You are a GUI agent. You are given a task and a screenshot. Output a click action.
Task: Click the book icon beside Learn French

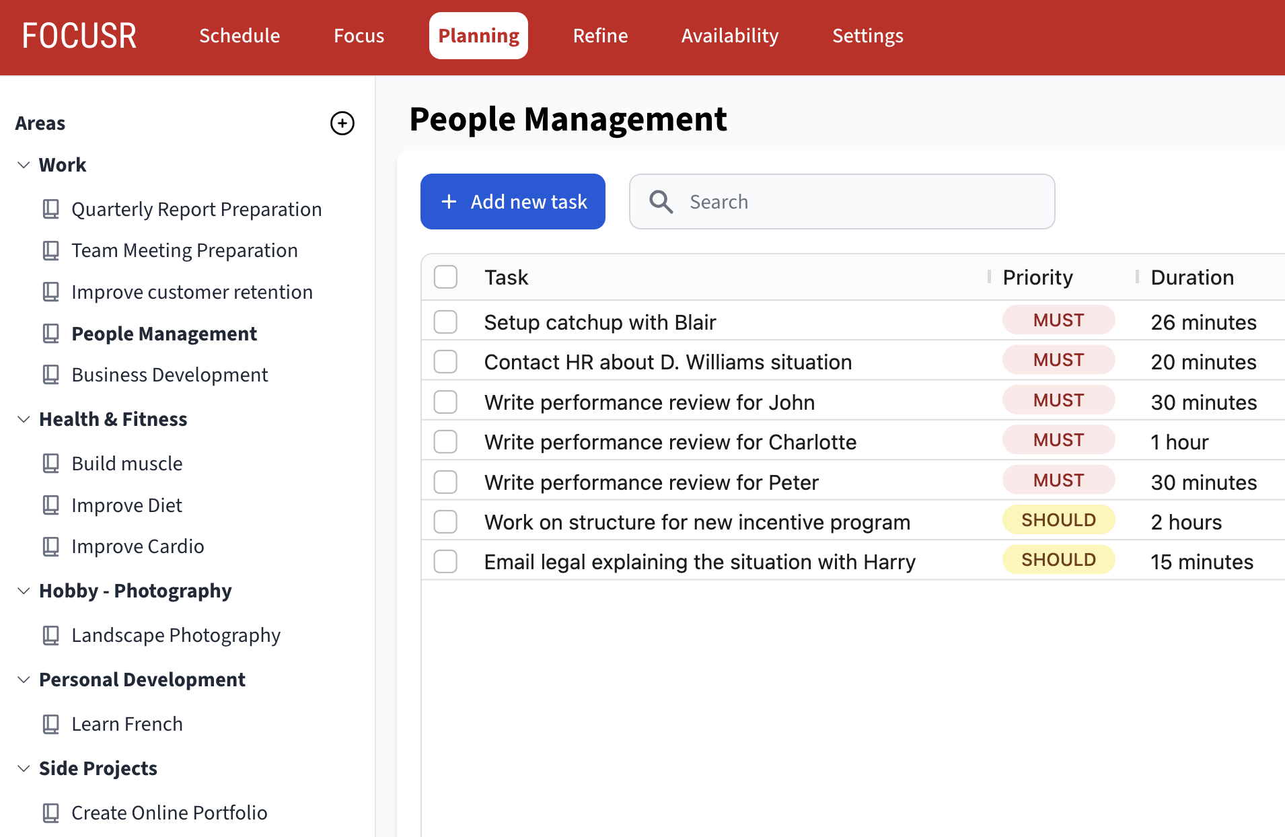[51, 724]
